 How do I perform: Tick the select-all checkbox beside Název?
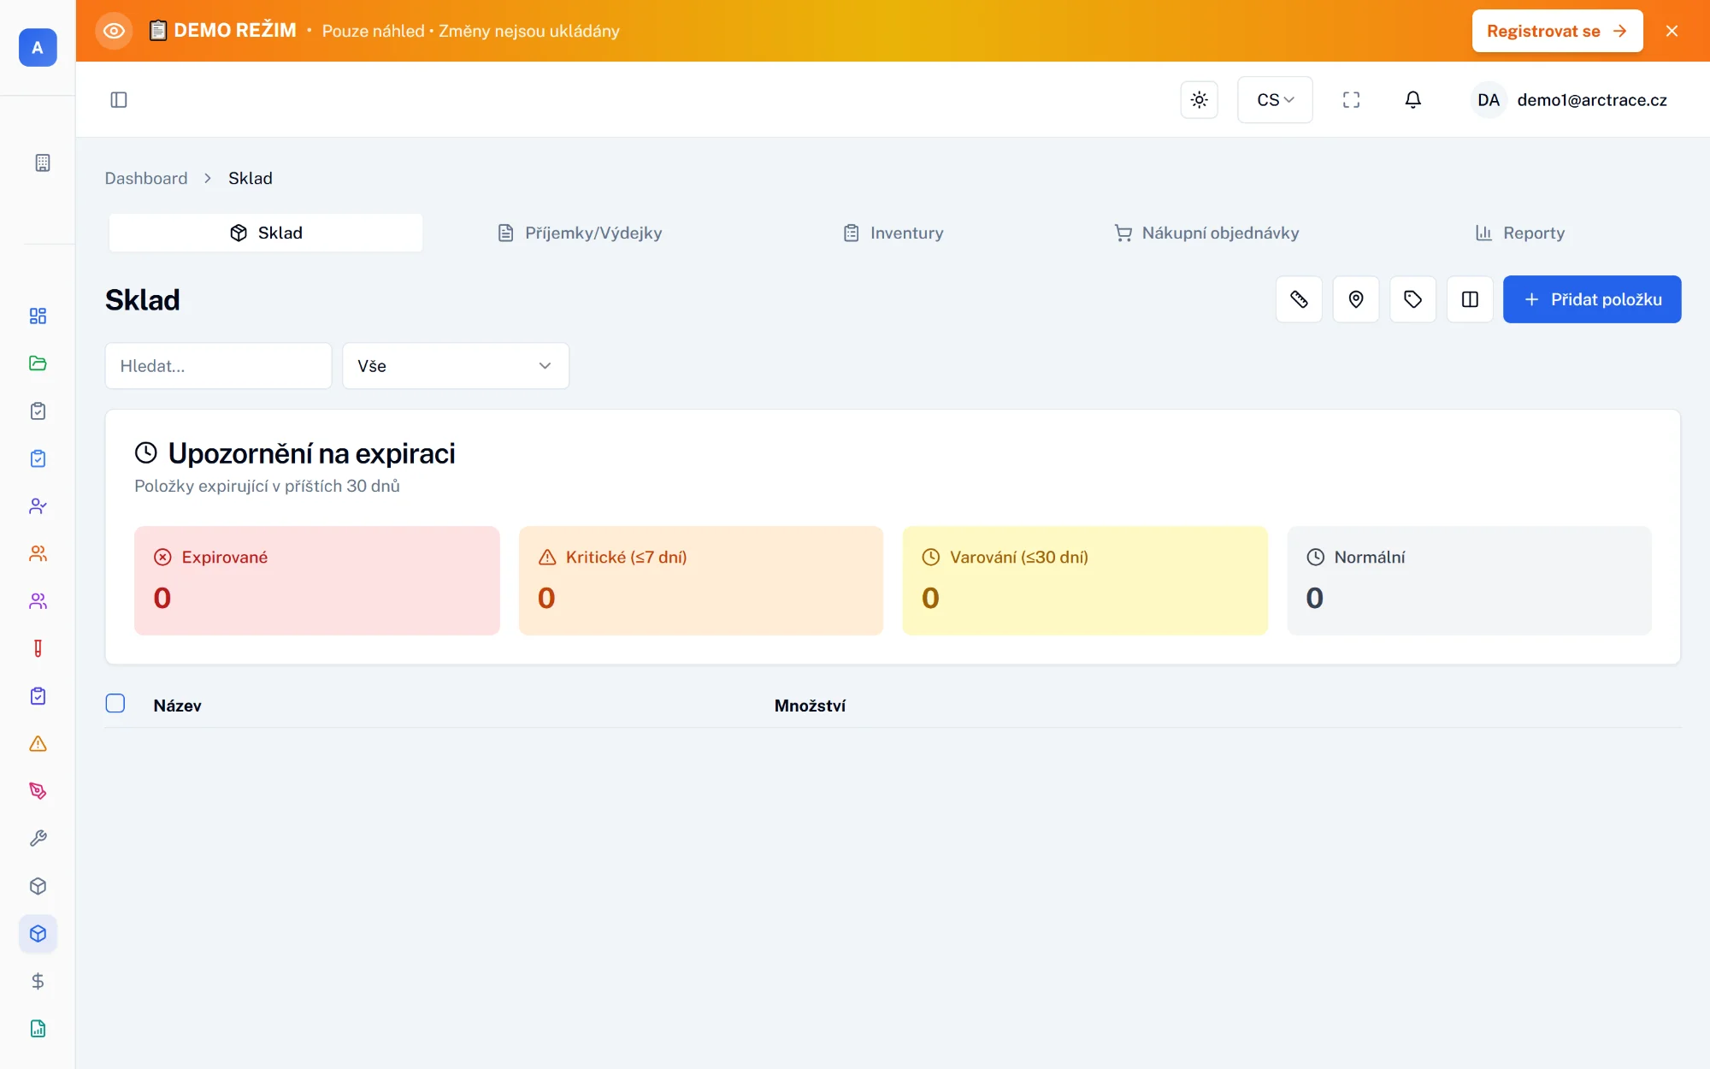click(115, 704)
